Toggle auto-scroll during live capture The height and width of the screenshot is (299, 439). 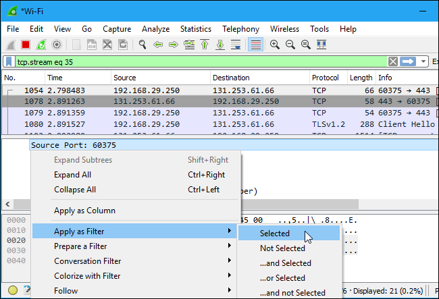click(236, 45)
